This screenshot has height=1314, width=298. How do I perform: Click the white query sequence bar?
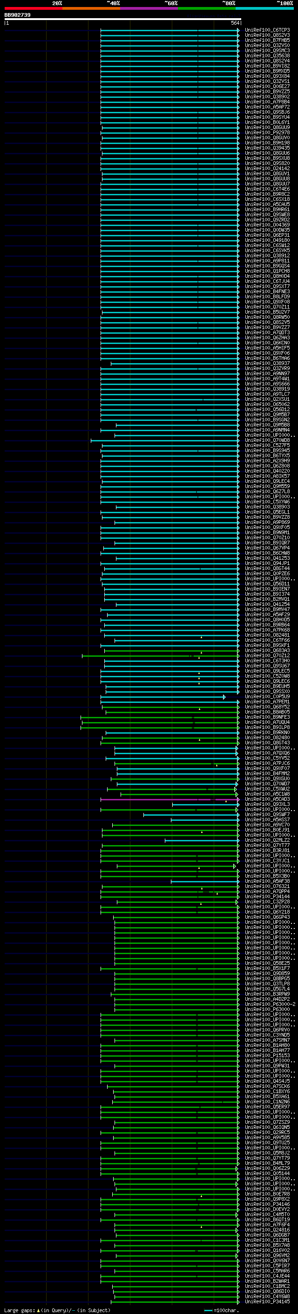tap(122, 20)
